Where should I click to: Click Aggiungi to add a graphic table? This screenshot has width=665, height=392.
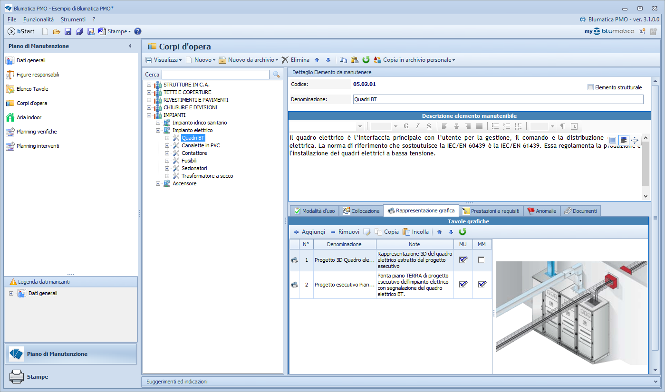click(x=309, y=232)
